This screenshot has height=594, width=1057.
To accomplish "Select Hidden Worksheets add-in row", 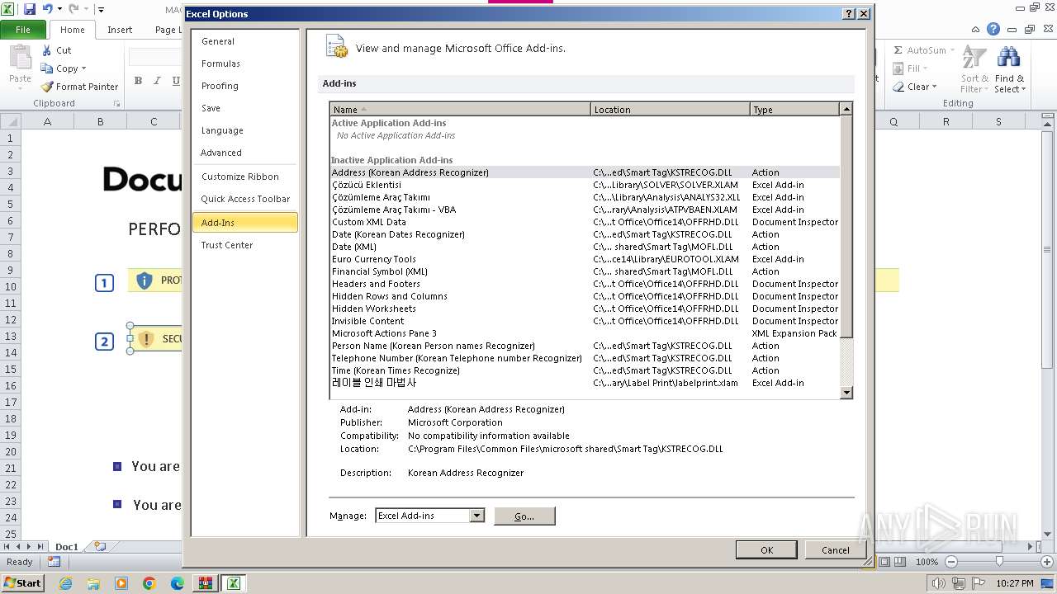I will (585, 309).
